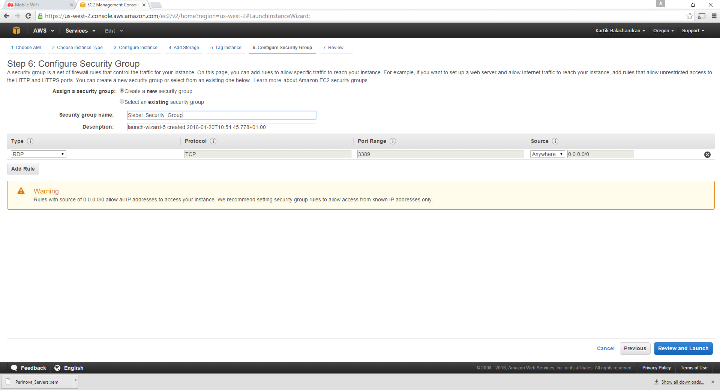
Task: Open the Chrome hamburger menu
Action: pyautogui.click(x=714, y=16)
